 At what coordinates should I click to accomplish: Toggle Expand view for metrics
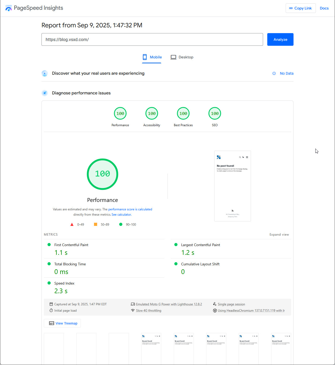(x=279, y=235)
